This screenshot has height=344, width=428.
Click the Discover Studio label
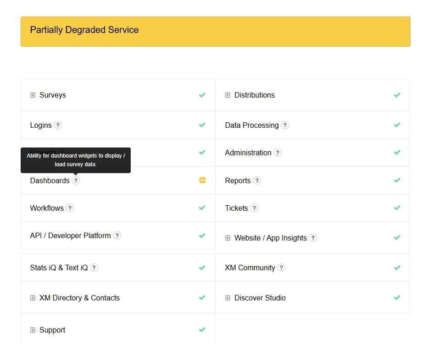(260, 298)
